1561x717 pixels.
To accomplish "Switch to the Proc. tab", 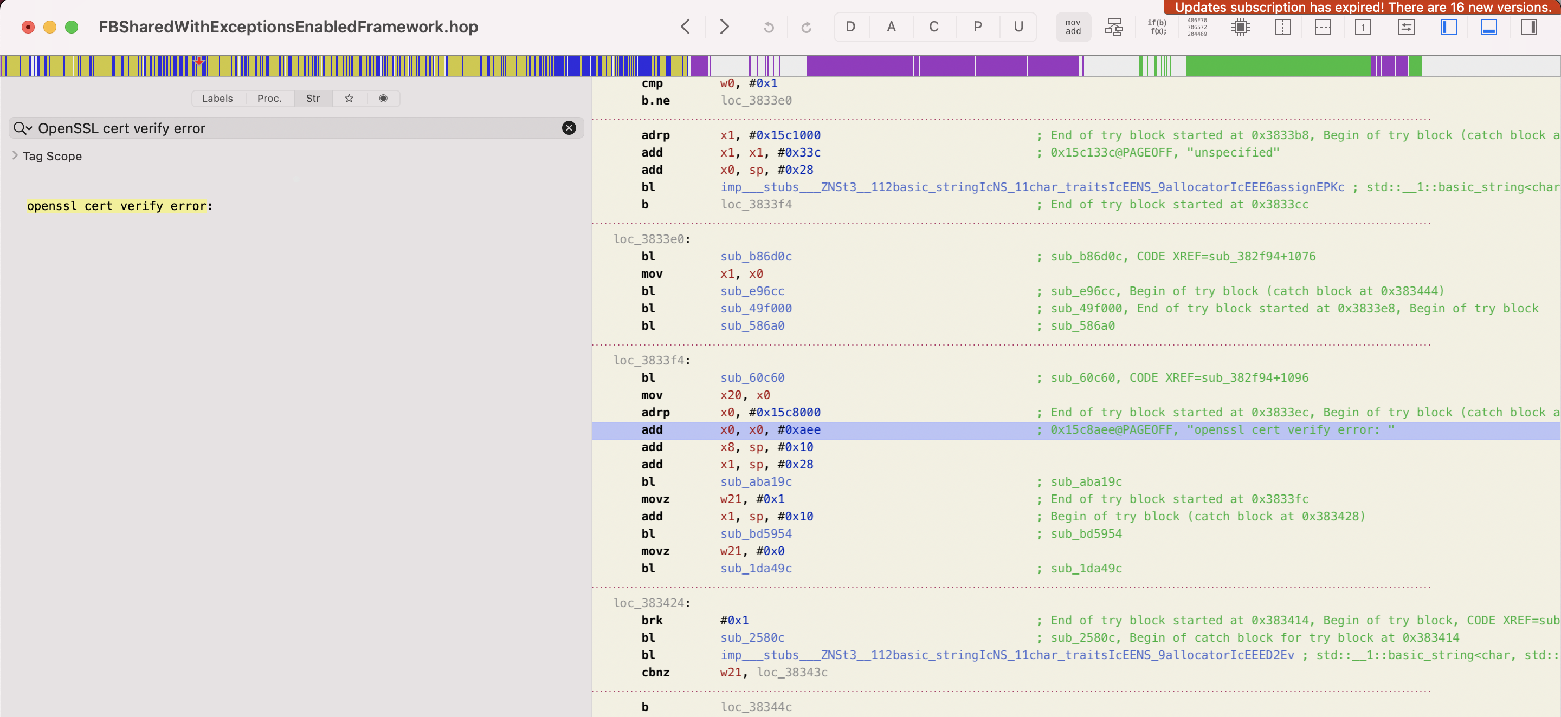I will [x=269, y=98].
